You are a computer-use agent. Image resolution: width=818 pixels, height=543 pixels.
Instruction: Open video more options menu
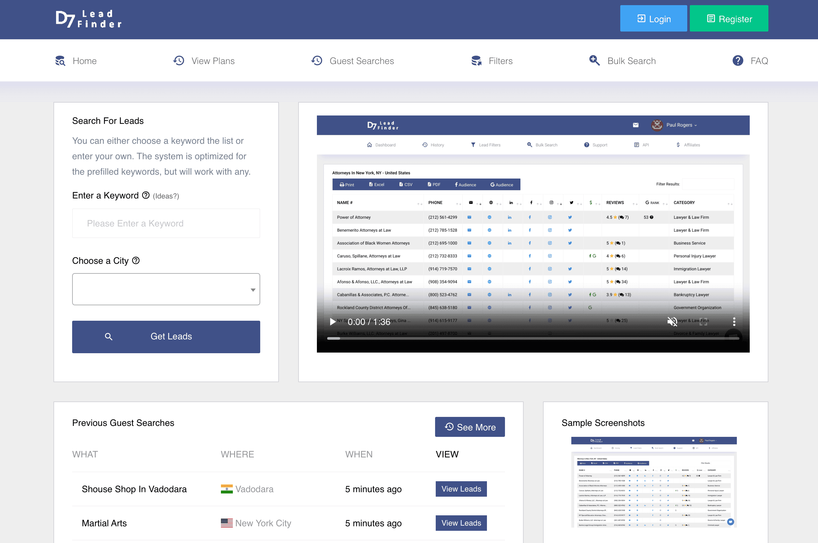[734, 322]
